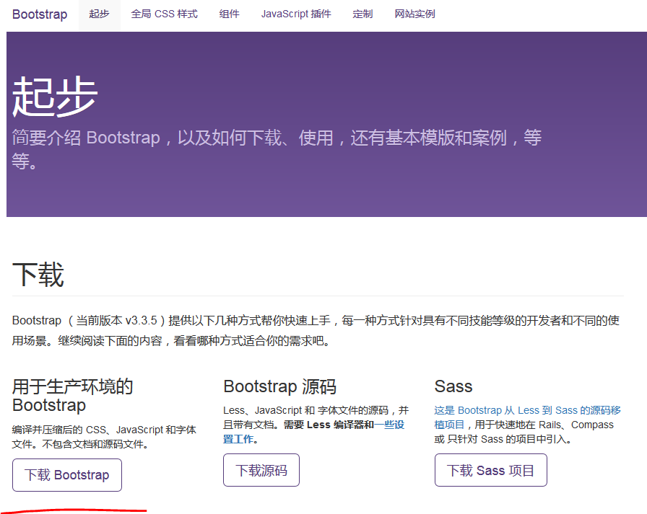This screenshot has height=514, width=647.
Task: Click the Bootstrap 源码 heading
Action: coord(279,386)
